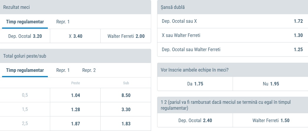Select double chance Dep. Ocotal sau X

click(232, 21)
